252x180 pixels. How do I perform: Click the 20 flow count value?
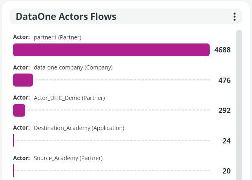pyautogui.click(x=226, y=171)
